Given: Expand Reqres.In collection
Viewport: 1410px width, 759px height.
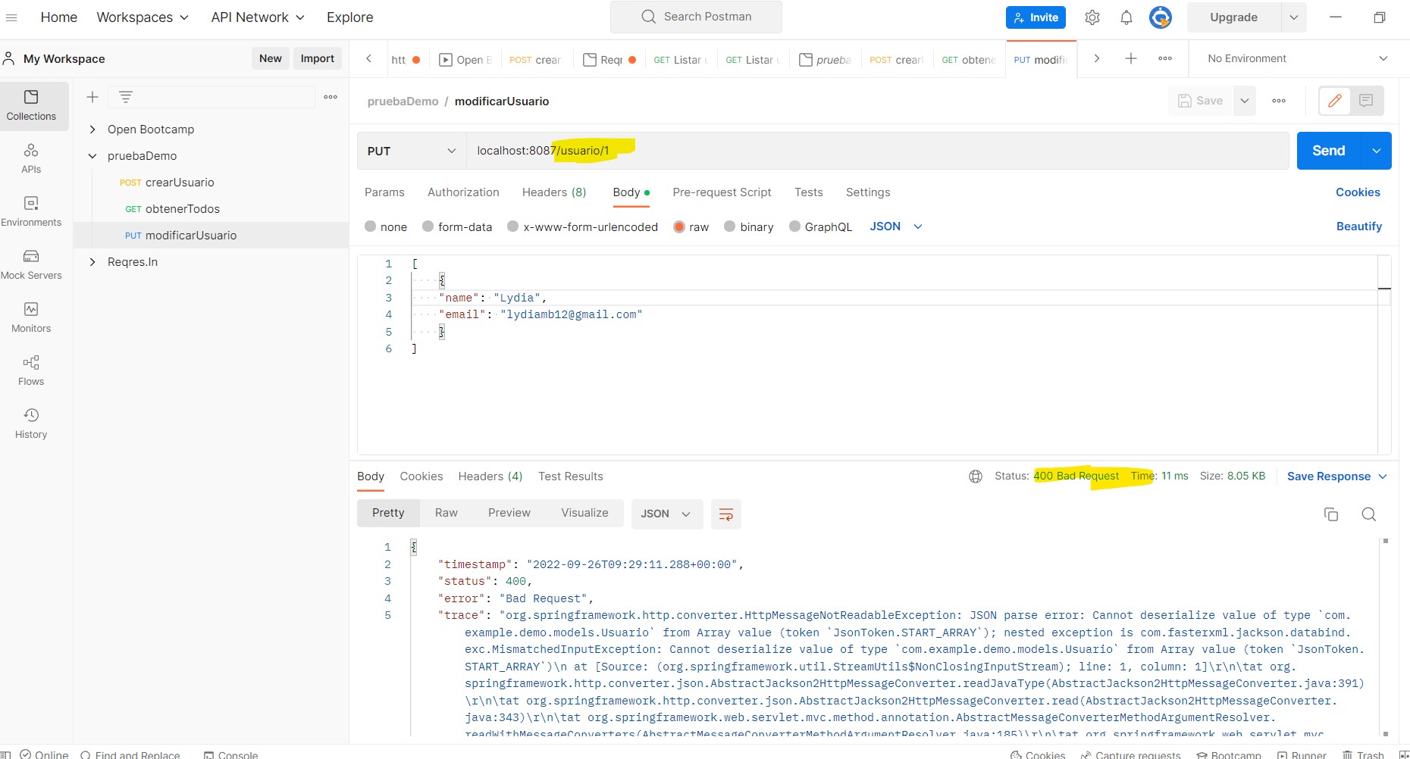Looking at the screenshot, I should click(92, 262).
